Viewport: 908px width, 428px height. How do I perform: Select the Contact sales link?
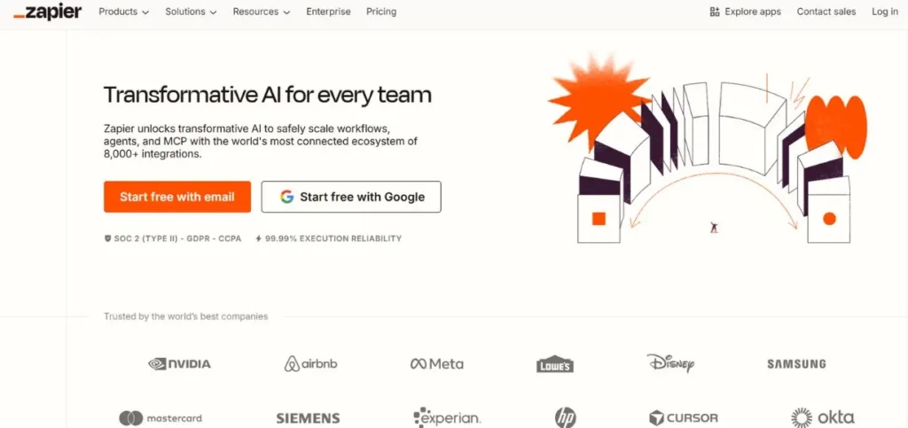coord(826,12)
